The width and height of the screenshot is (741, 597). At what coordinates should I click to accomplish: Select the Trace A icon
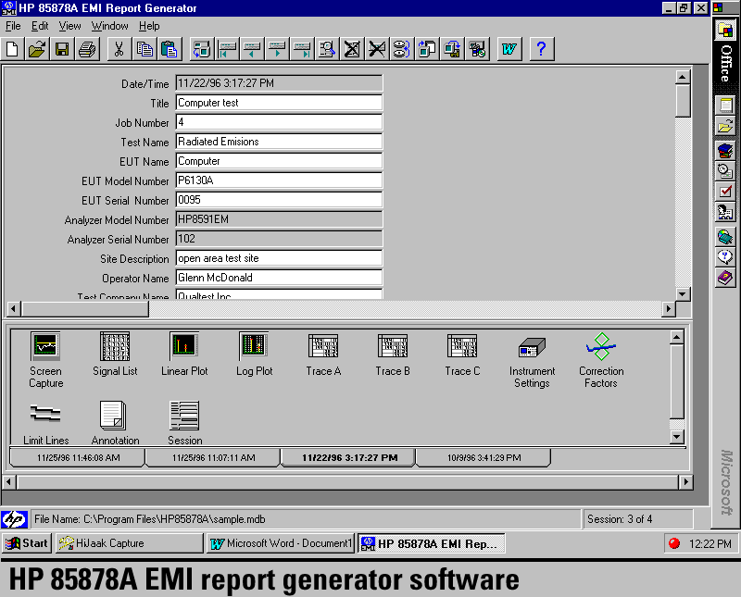(x=323, y=354)
